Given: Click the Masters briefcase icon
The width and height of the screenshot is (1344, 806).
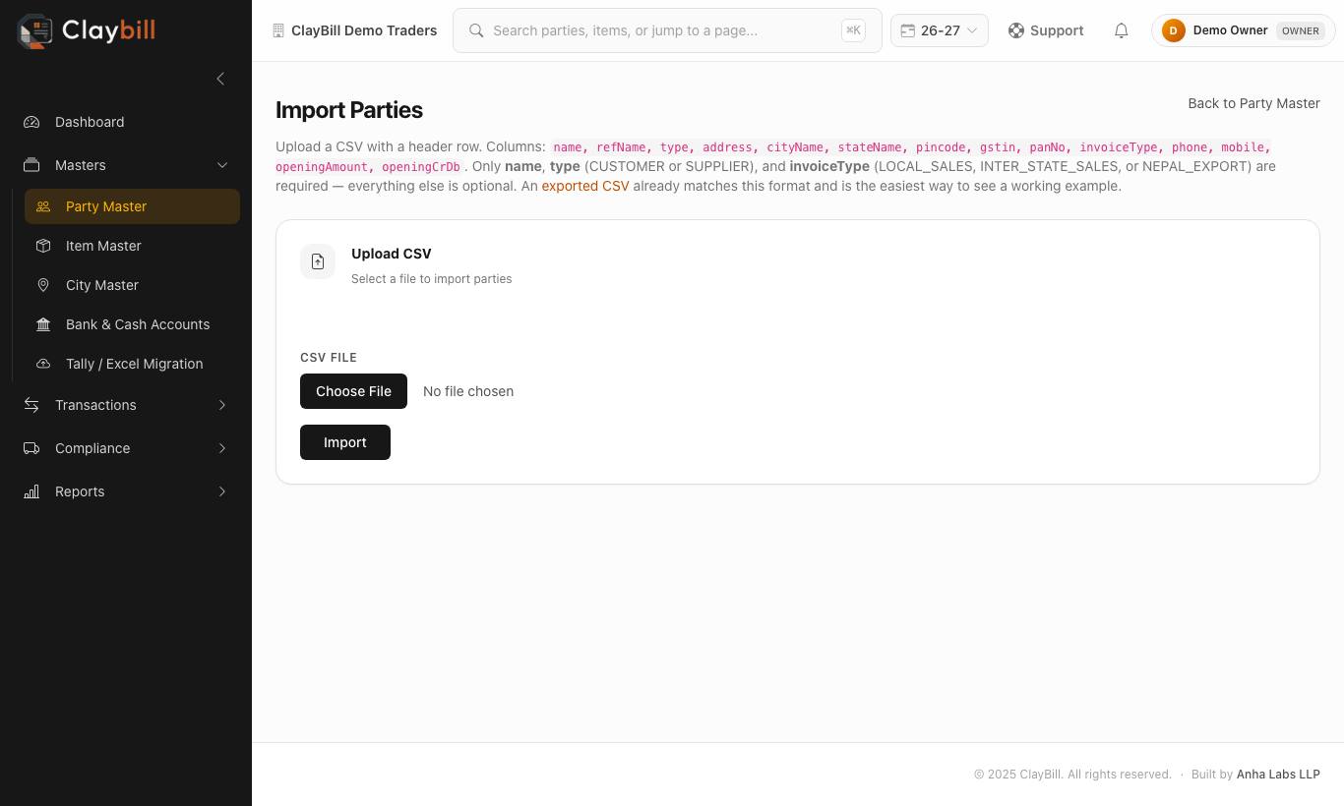Looking at the screenshot, I should [31, 165].
